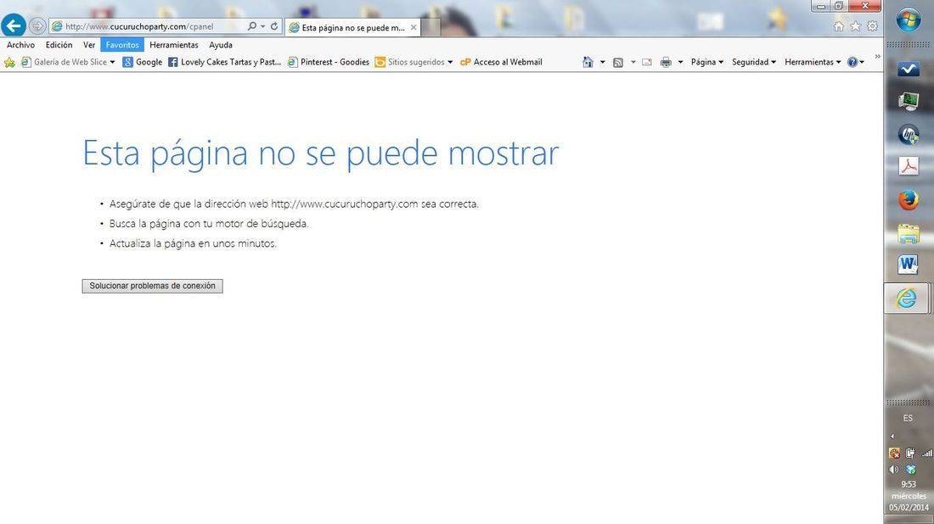
Task: Open the gear settings icon at top right
Action: 872,26
